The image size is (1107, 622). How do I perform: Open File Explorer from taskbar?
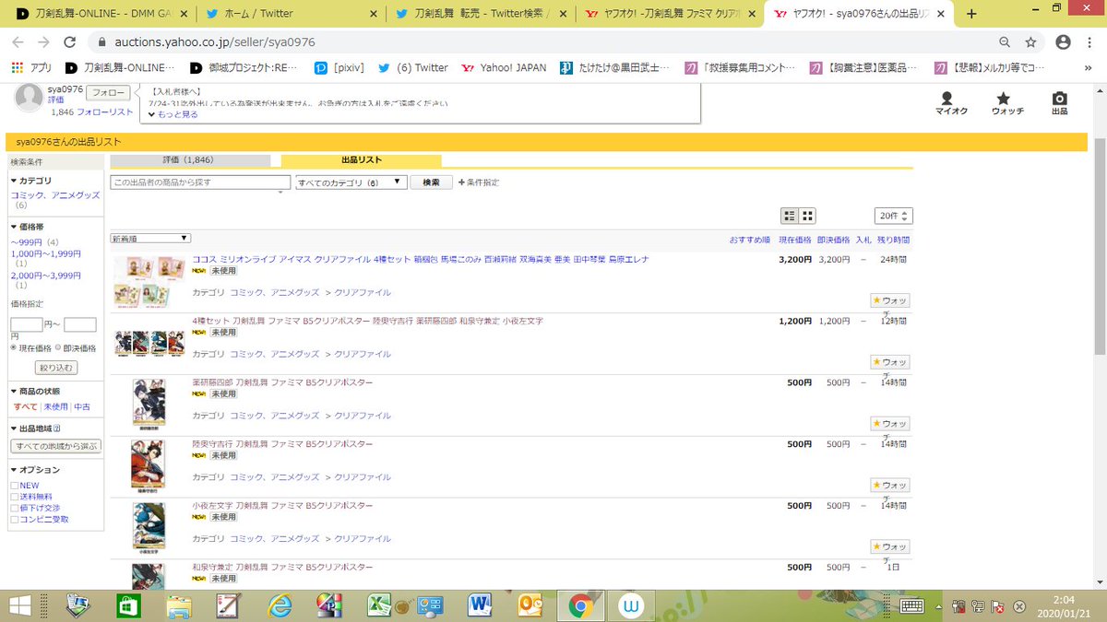pyautogui.click(x=179, y=606)
